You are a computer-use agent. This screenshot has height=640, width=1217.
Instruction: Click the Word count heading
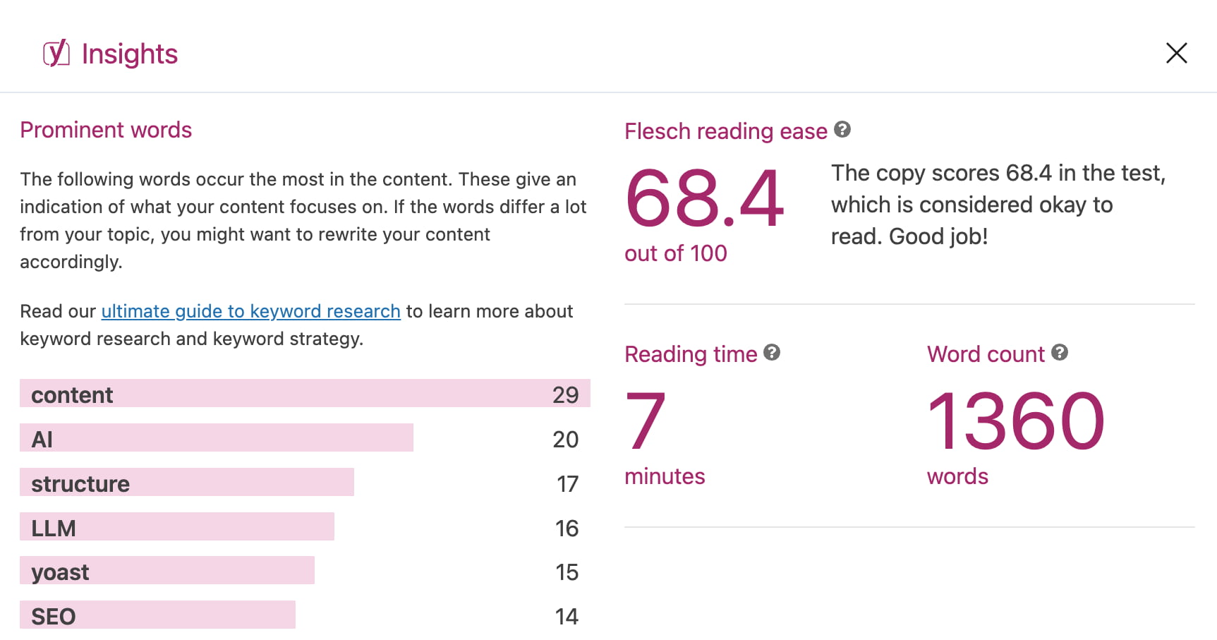(986, 354)
